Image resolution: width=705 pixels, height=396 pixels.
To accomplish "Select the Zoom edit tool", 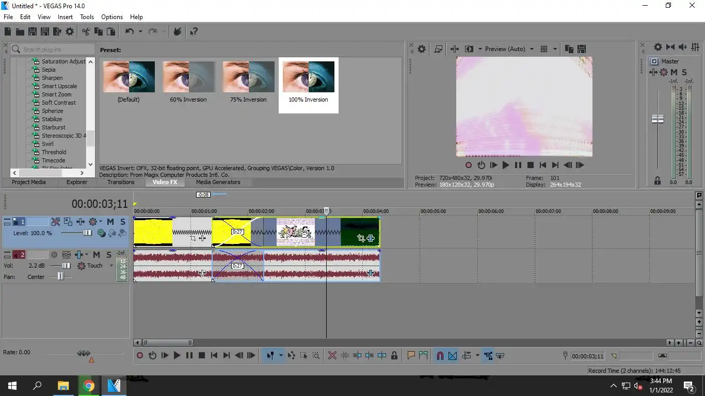I will [x=316, y=355].
